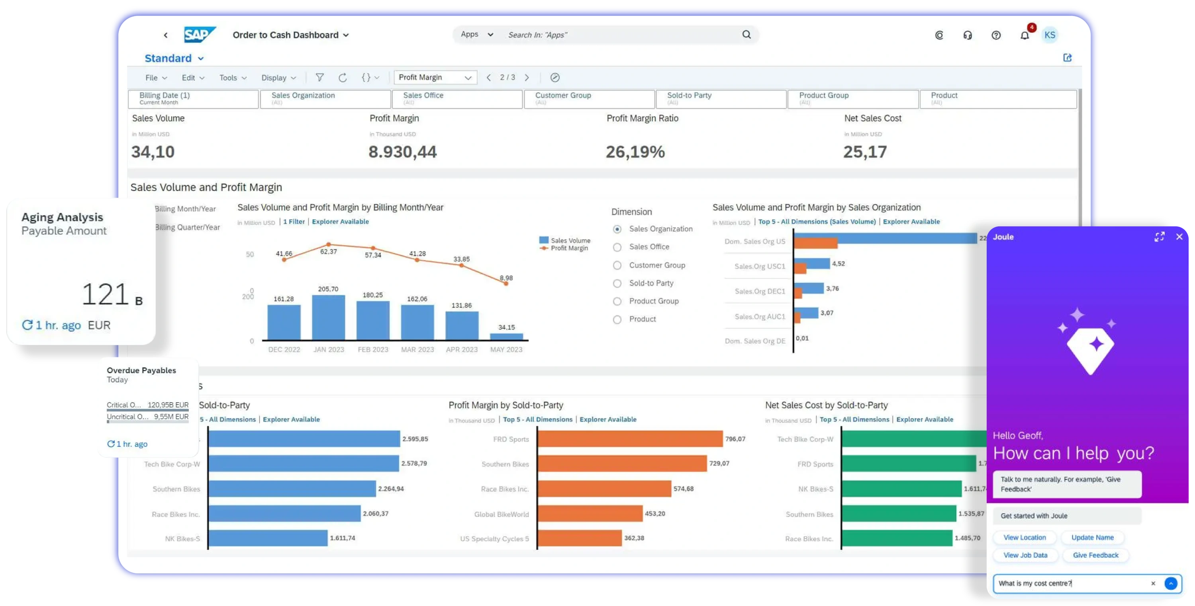The width and height of the screenshot is (1195, 606).
Task: Open the File menu
Action: pos(156,78)
